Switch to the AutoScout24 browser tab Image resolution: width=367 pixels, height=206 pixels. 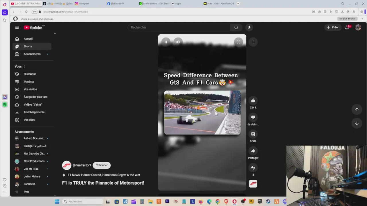[219, 3]
